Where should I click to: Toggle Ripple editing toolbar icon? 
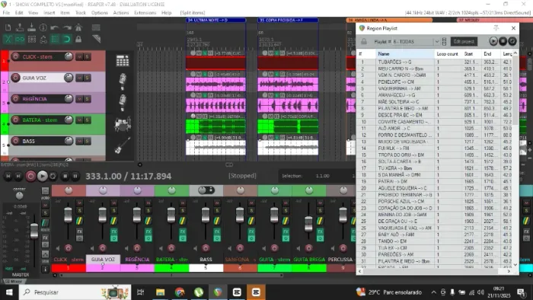[32, 39]
